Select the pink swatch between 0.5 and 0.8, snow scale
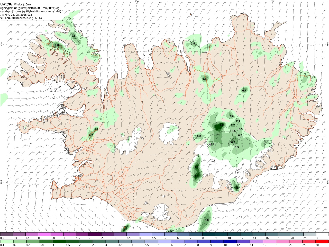Image resolution: width=329 pixels, height=247 pixels. tap(44, 234)
